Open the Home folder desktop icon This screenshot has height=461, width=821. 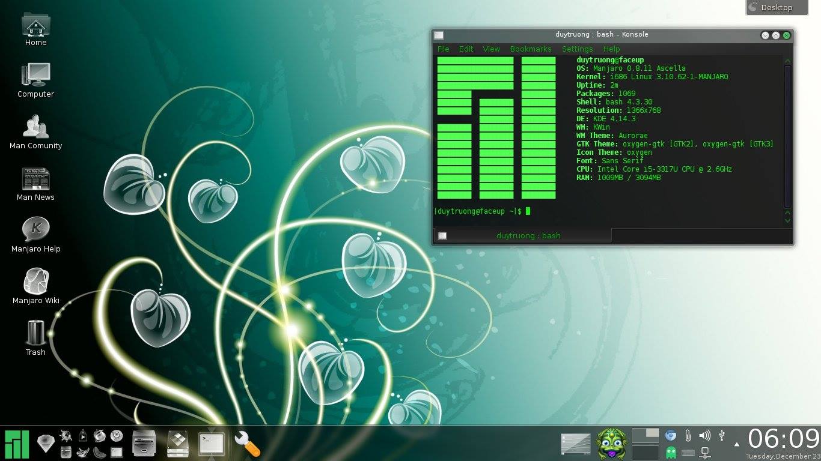point(35,28)
